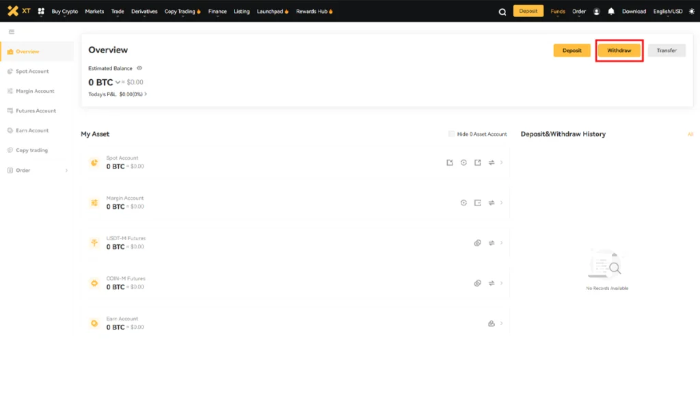Click the Withdraw button
This screenshot has width=700, height=393.
[619, 50]
